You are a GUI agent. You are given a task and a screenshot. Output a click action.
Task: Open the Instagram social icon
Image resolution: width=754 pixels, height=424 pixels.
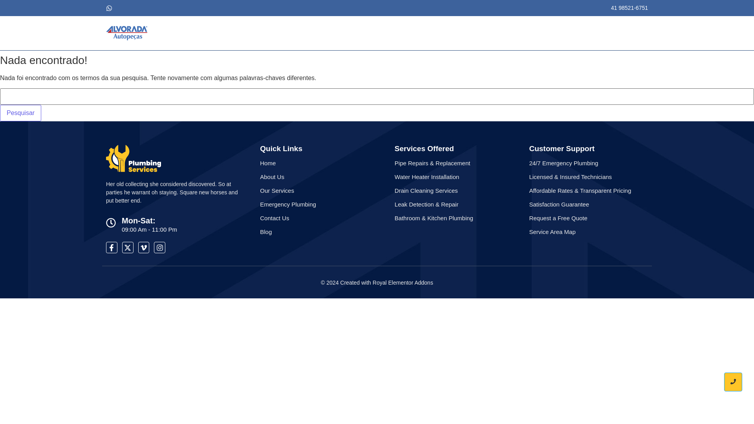(x=159, y=247)
